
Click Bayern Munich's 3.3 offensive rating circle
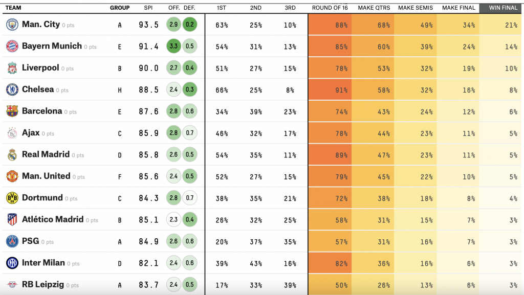coord(173,47)
